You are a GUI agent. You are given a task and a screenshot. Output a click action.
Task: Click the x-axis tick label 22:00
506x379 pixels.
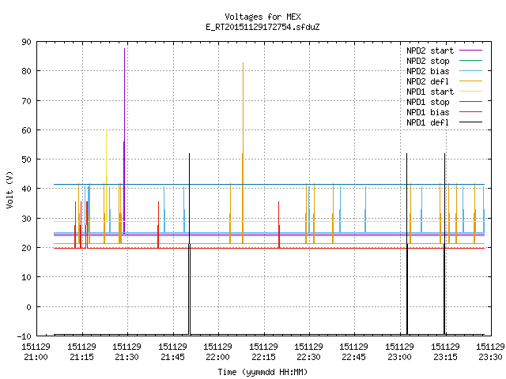pyautogui.click(x=218, y=358)
